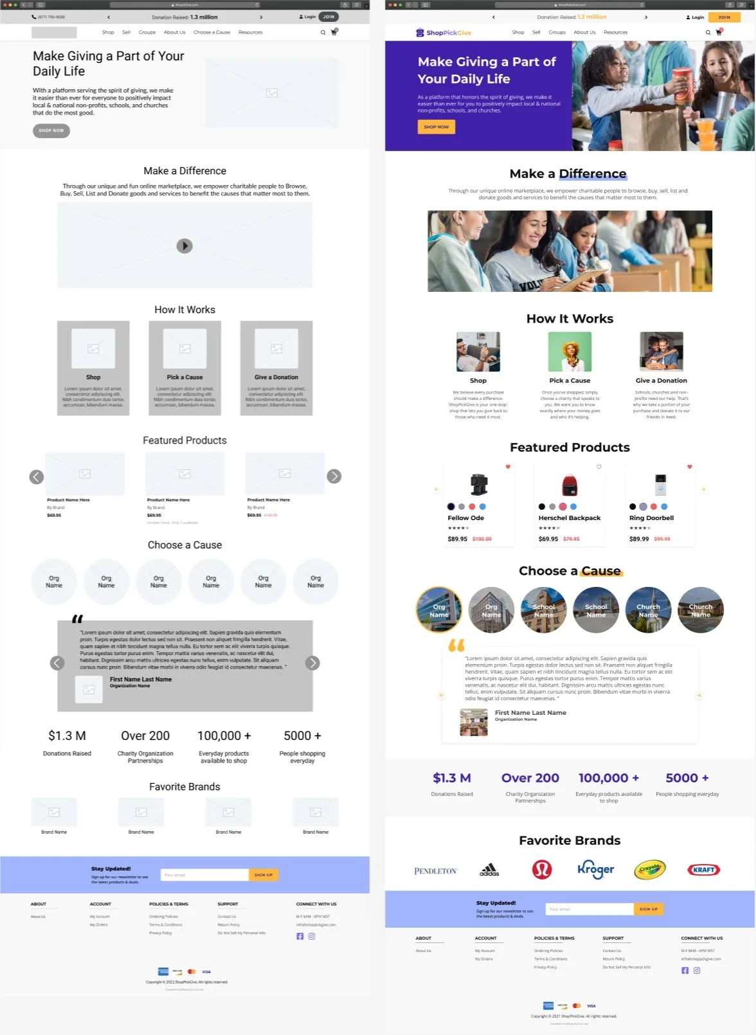Click the red lululemon brand logo
The image size is (756, 1035).
[x=542, y=869]
